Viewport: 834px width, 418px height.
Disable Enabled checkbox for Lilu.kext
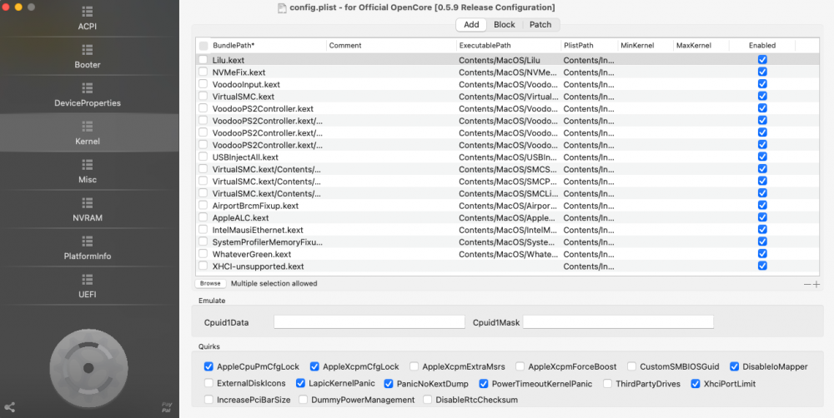click(x=762, y=60)
